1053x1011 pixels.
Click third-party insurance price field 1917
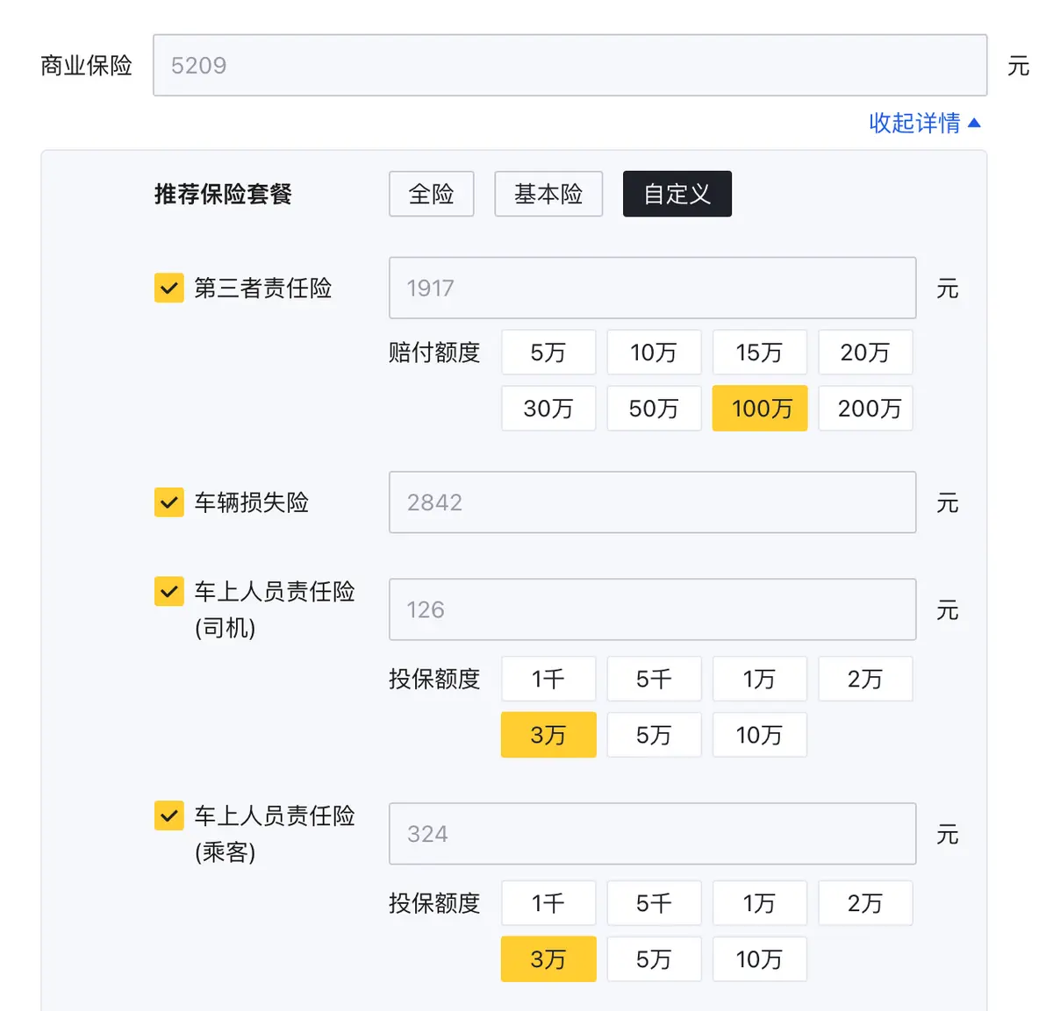pos(653,288)
